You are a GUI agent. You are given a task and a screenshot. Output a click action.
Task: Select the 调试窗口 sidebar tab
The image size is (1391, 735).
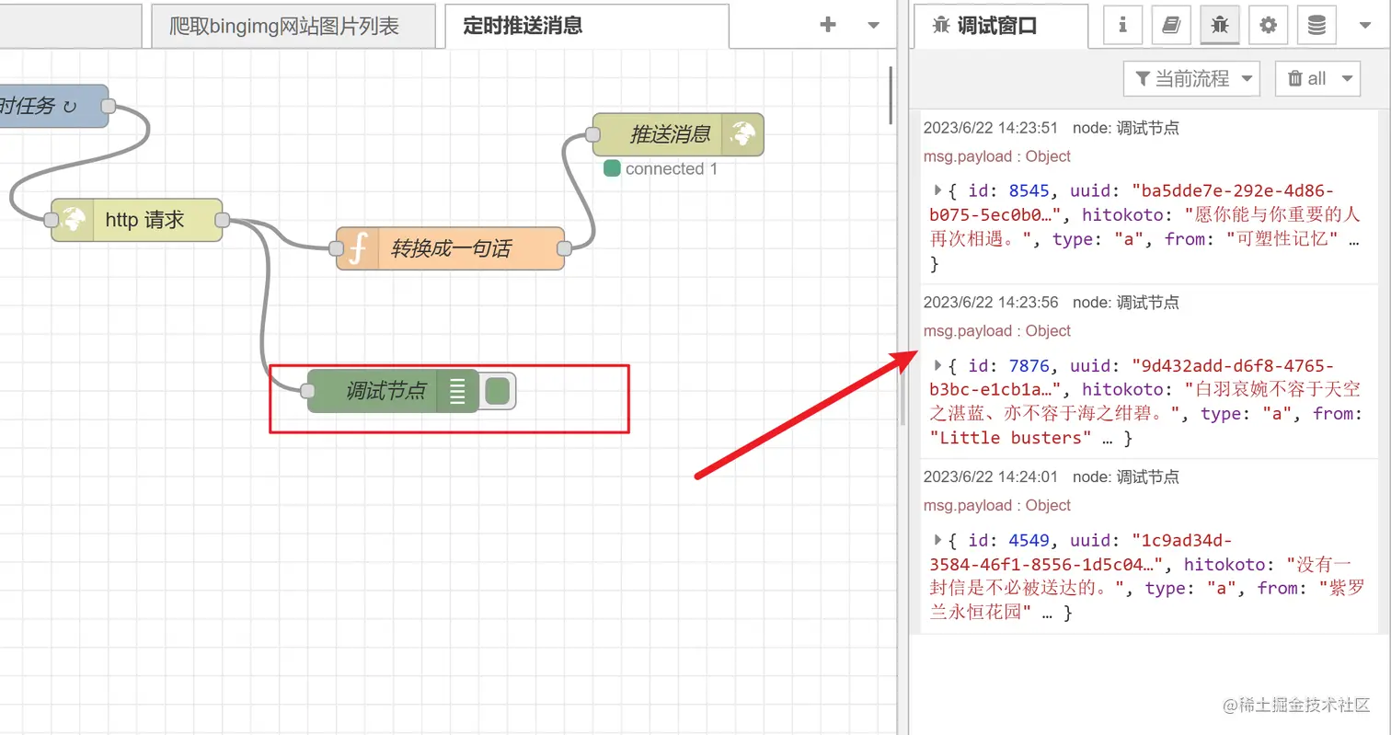click(x=1000, y=26)
